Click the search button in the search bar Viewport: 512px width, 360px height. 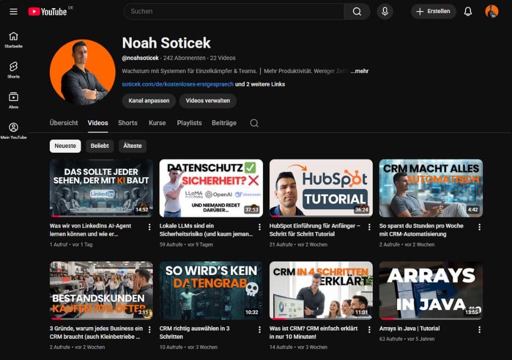click(x=357, y=11)
